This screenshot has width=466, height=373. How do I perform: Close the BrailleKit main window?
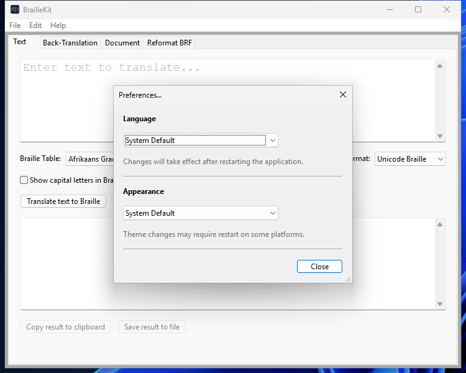point(446,9)
